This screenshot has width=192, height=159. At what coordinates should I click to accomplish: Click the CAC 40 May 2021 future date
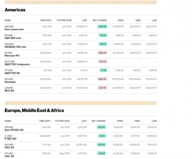point(65,153)
